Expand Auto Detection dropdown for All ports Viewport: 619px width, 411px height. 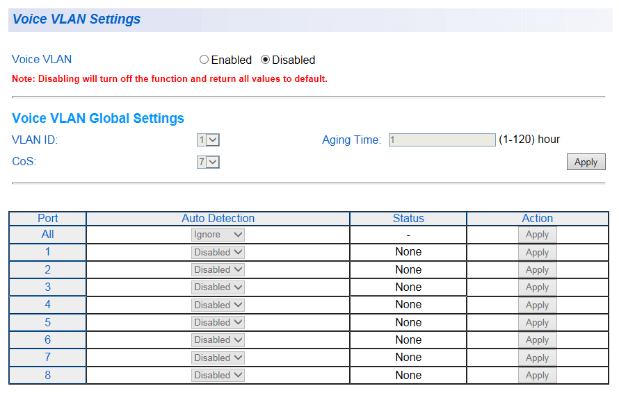(218, 235)
